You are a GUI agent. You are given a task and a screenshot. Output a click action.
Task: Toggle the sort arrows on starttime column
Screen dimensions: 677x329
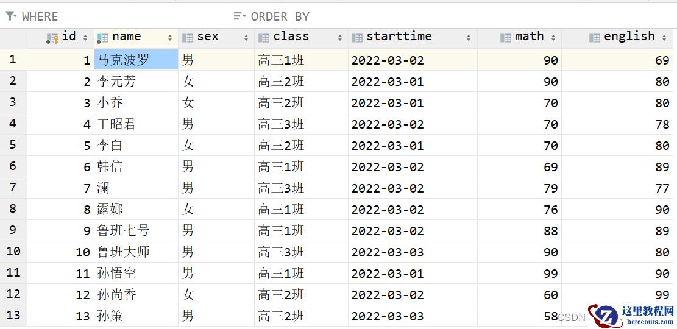pyautogui.click(x=469, y=38)
